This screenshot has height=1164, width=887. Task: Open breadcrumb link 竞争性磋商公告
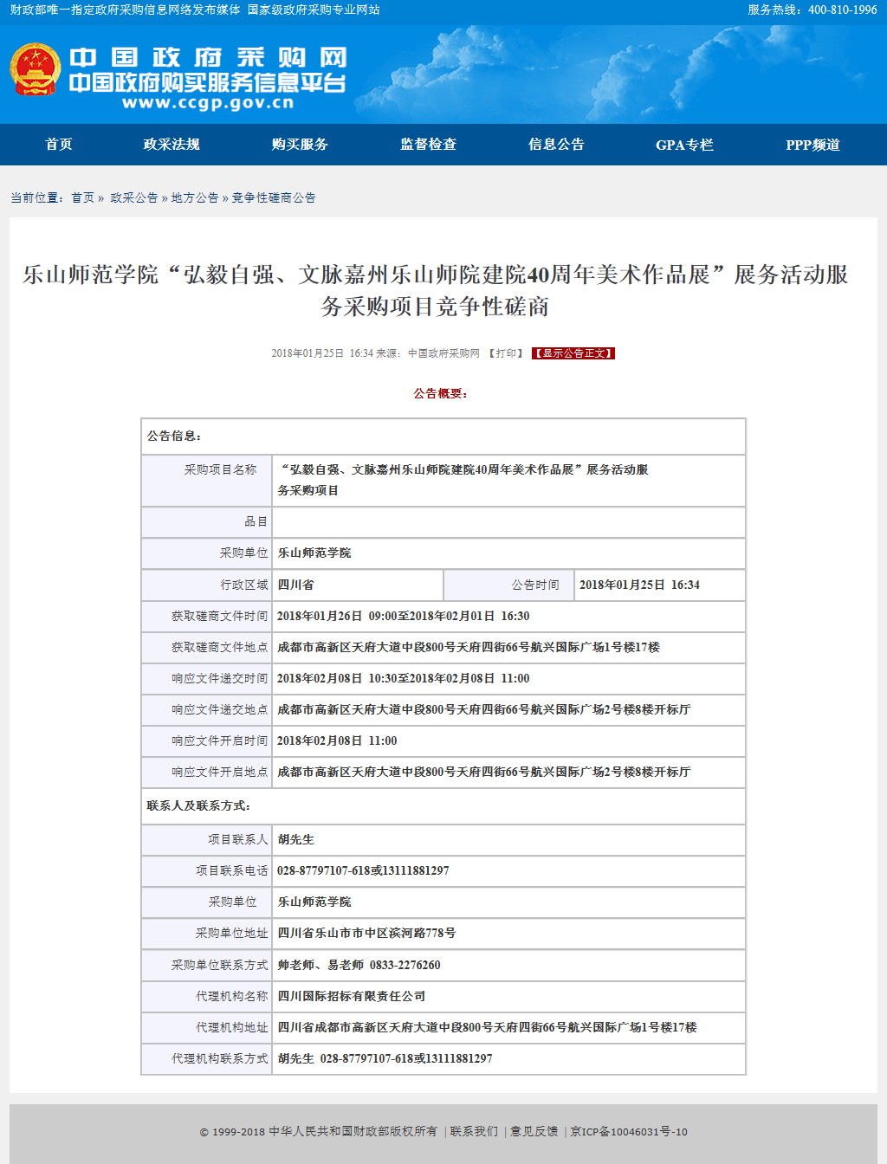coord(274,197)
